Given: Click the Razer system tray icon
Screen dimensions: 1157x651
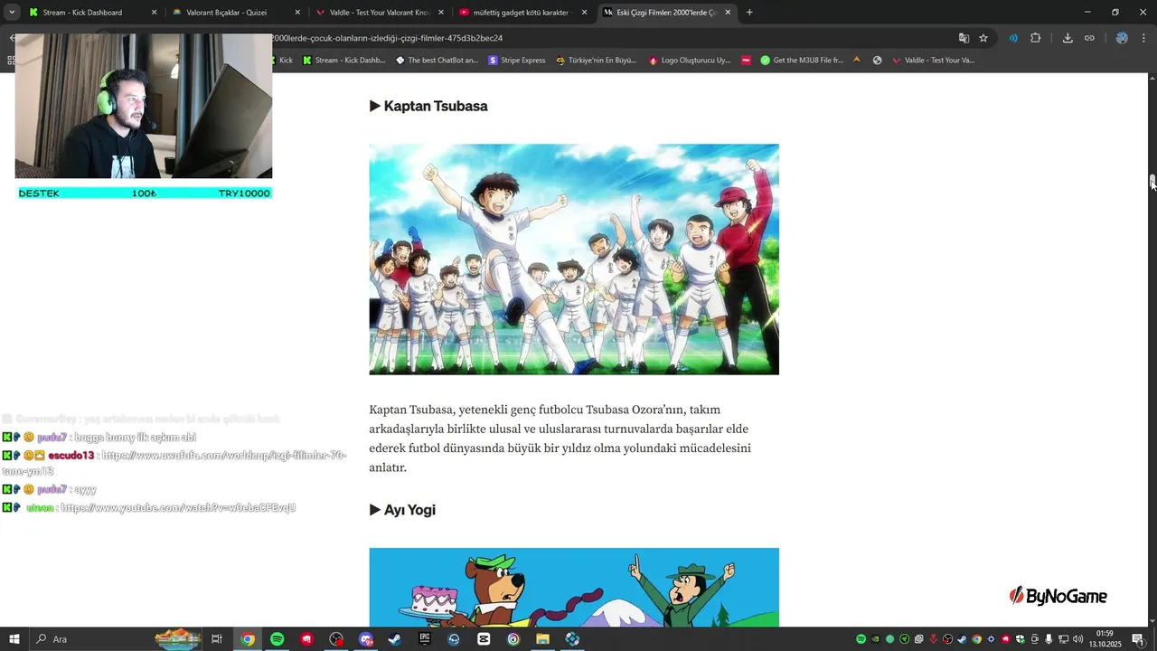Looking at the screenshot, I should 904,639.
